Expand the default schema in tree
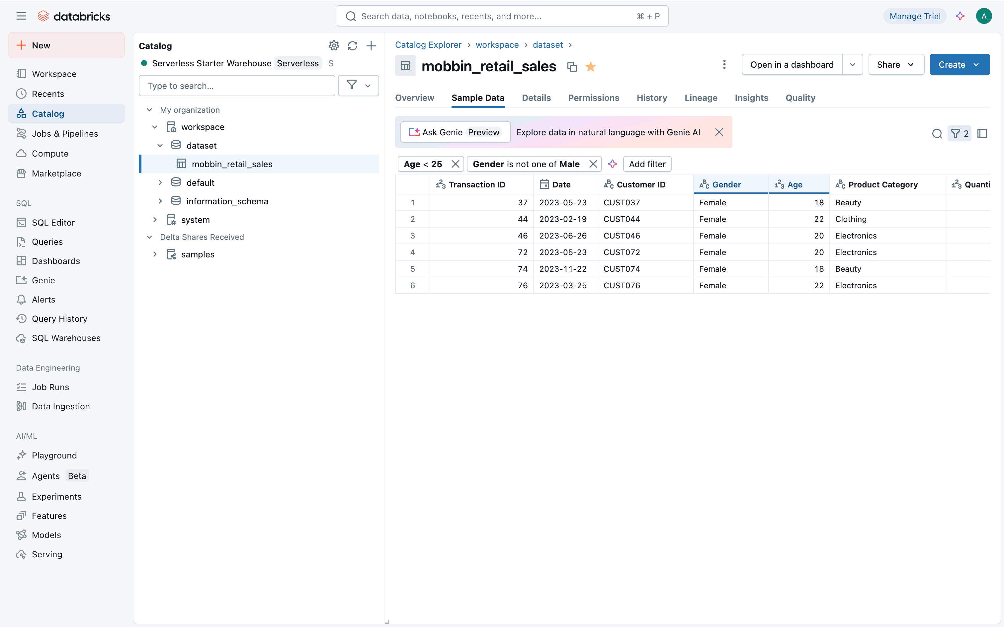This screenshot has width=1004, height=627. point(160,182)
